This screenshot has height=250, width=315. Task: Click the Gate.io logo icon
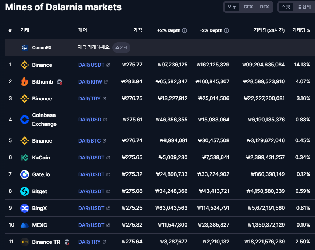tap(25, 174)
